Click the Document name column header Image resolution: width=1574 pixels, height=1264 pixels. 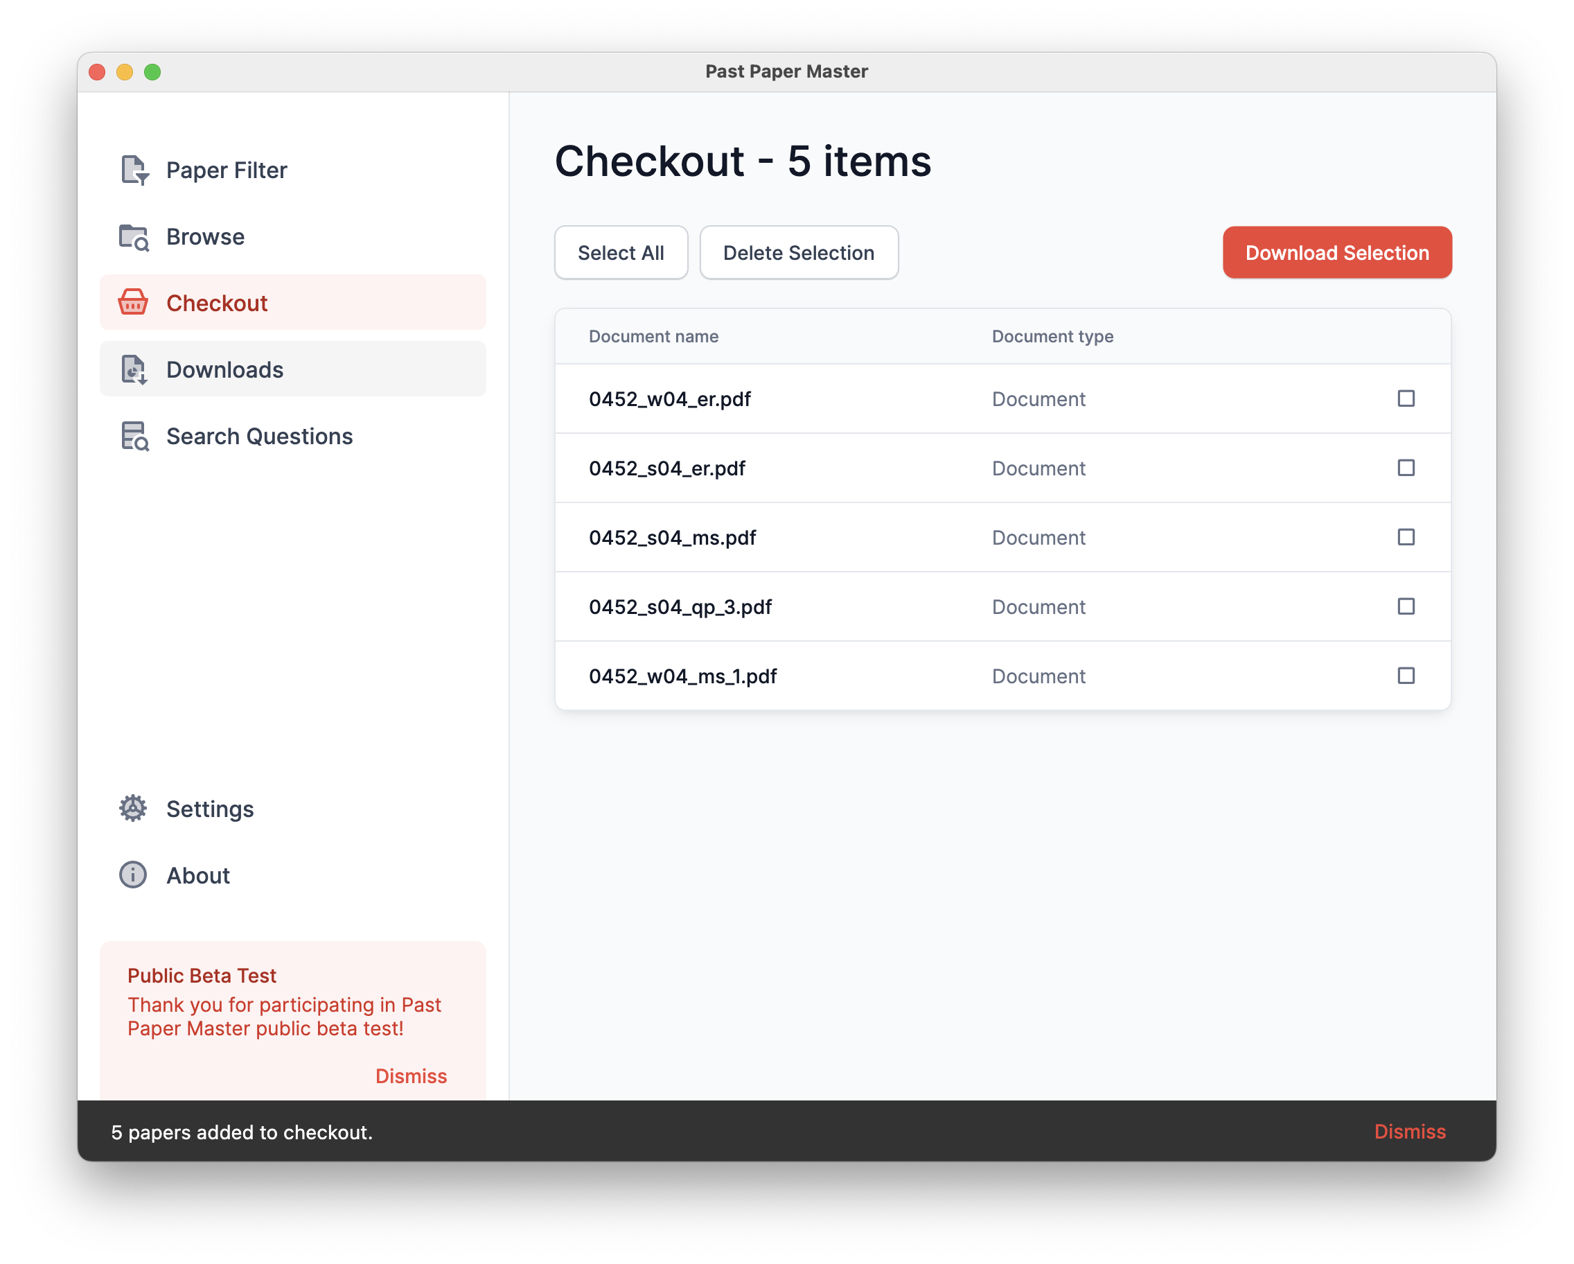coord(653,337)
